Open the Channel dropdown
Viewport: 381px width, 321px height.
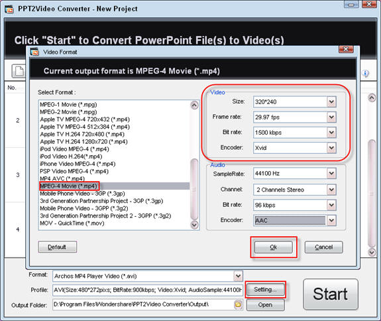coord(331,190)
